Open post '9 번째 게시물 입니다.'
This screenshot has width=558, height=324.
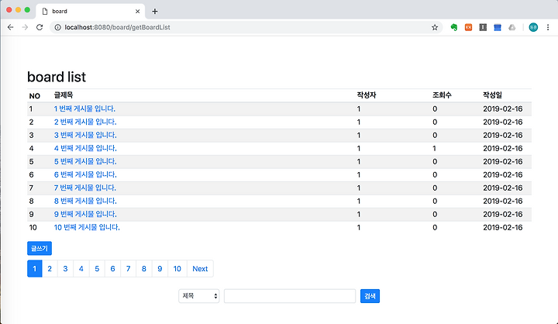point(85,214)
